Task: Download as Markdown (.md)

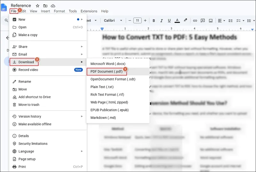Action: tap(118, 118)
